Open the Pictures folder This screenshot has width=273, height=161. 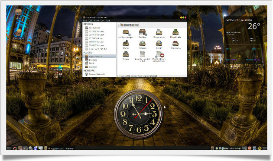pyautogui.click(x=142, y=44)
